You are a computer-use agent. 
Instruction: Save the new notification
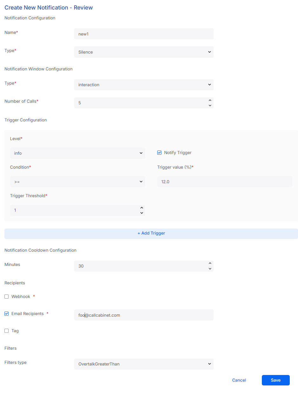point(276,380)
